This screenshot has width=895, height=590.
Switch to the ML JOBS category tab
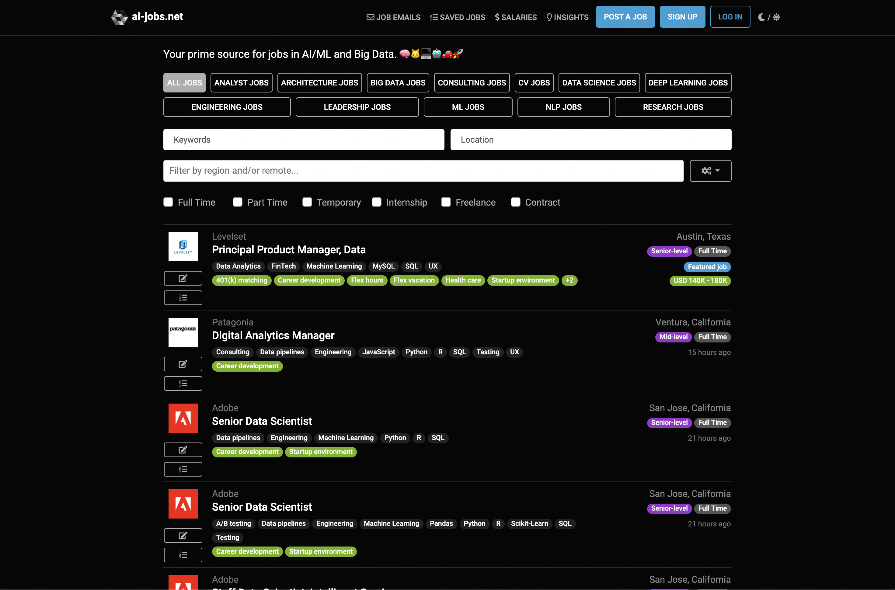pyautogui.click(x=468, y=107)
